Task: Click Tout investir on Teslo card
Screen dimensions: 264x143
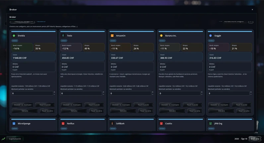Action: point(94,105)
